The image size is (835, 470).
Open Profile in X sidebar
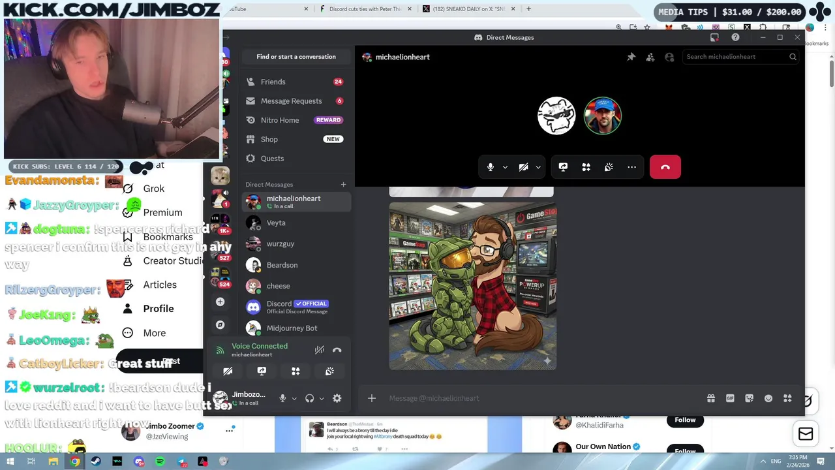coord(149,309)
